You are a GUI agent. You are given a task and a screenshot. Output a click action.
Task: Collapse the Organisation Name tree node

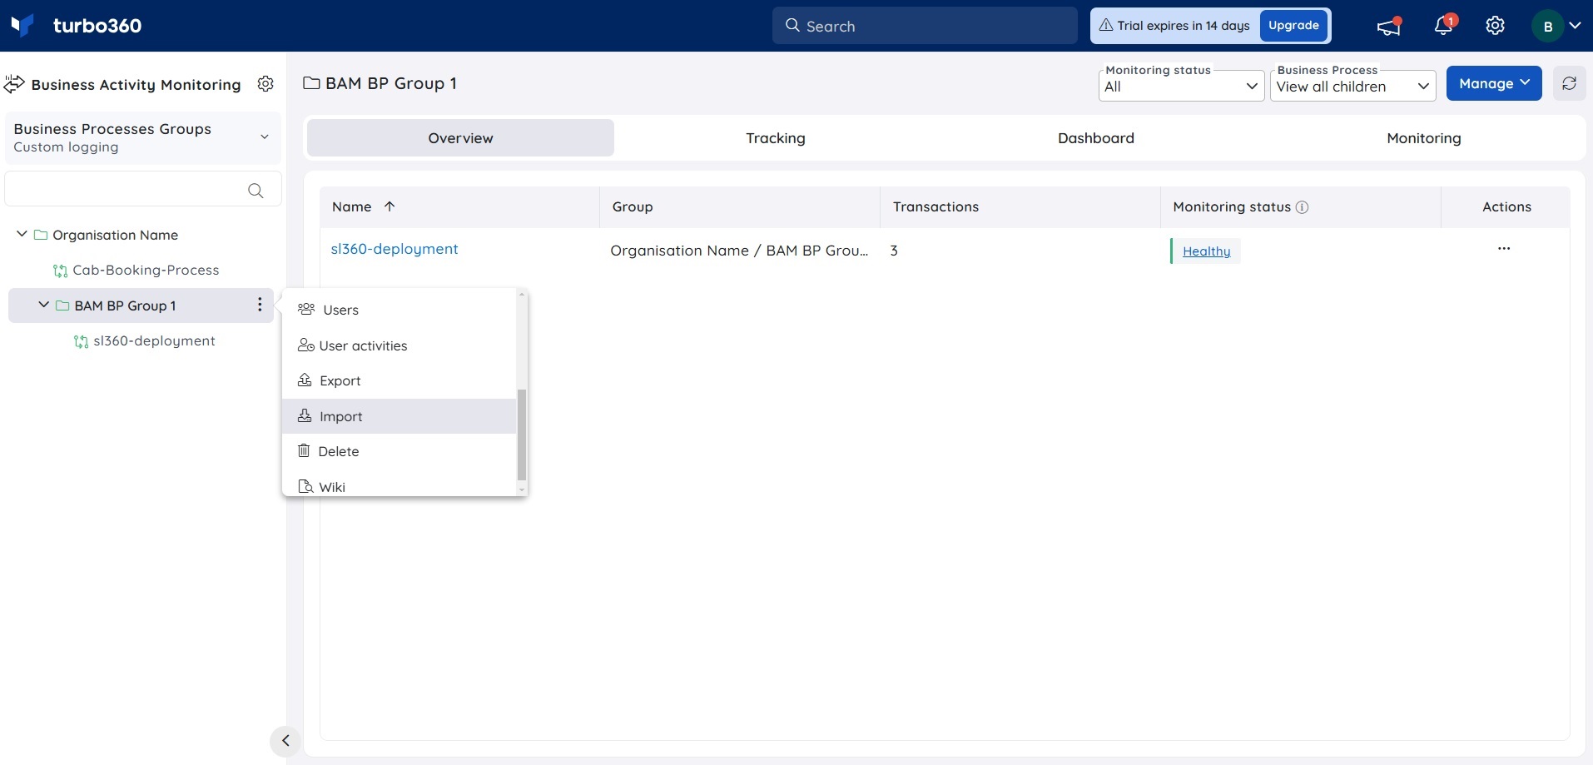click(x=22, y=235)
